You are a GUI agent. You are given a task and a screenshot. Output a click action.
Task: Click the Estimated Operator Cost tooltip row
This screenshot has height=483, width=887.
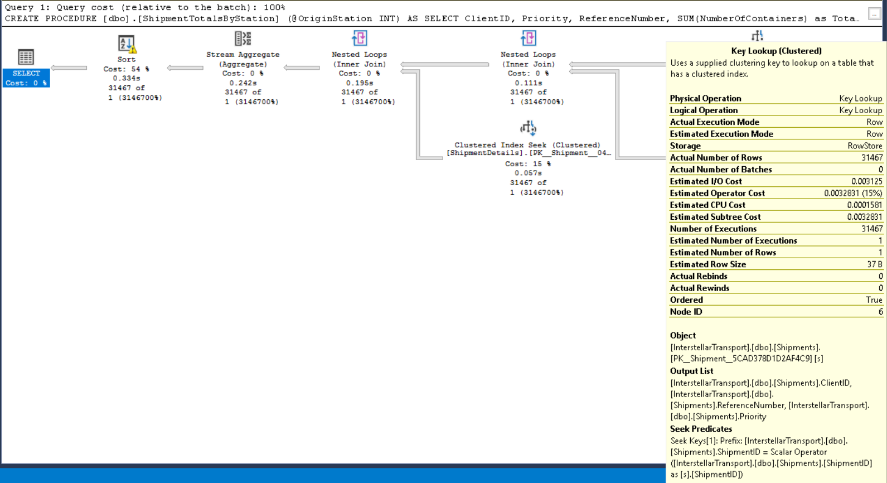pos(775,193)
